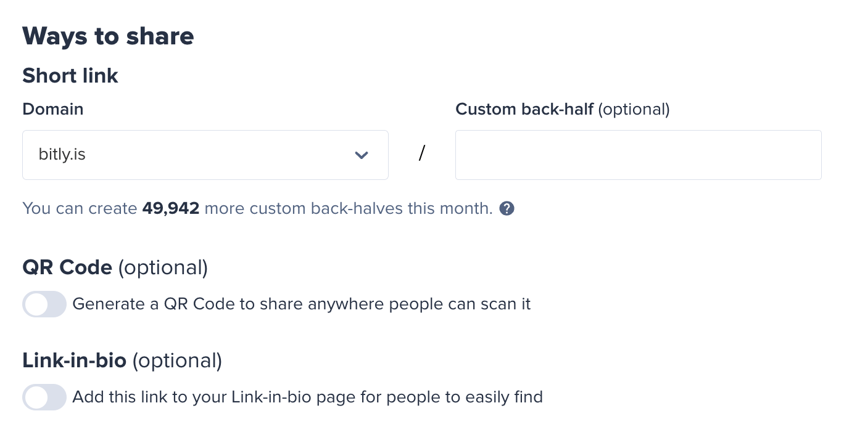Click the "Link-in-bio (optional)" heading
This screenshot has width=844, height=440.
pos(122,361)
